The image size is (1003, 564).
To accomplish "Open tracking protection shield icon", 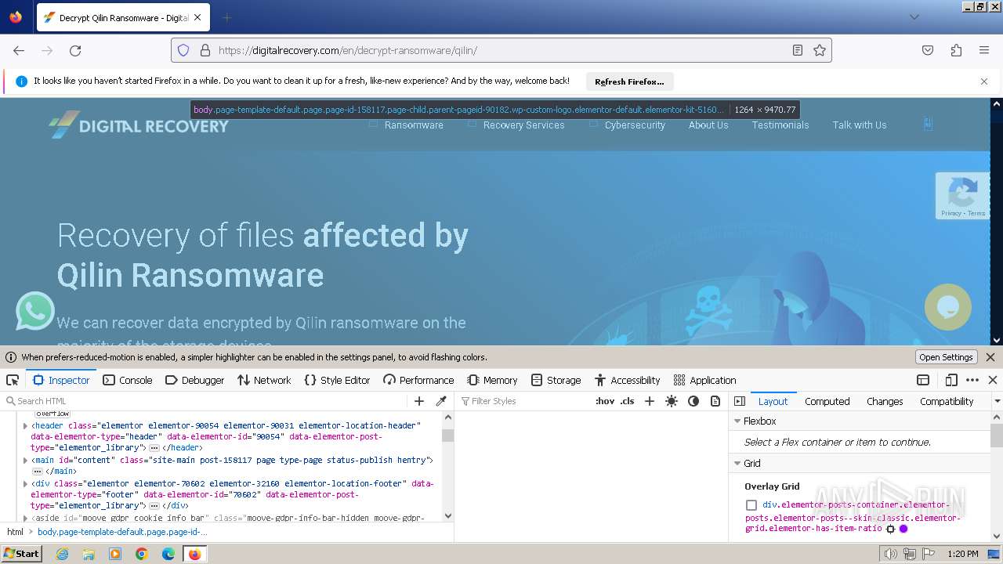I will click(x=183, y=50).
